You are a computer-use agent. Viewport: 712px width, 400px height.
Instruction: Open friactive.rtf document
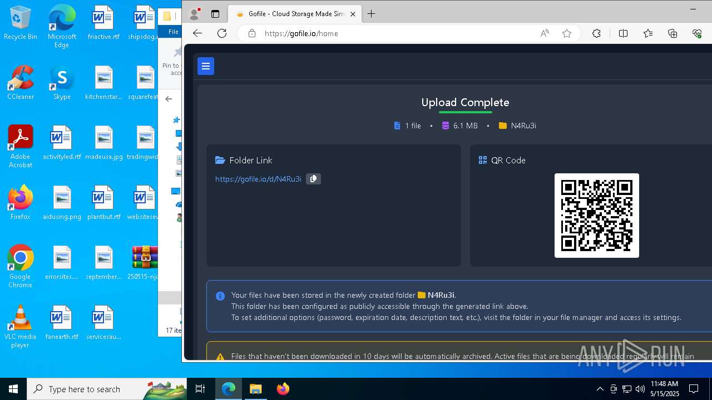[103, 23]
